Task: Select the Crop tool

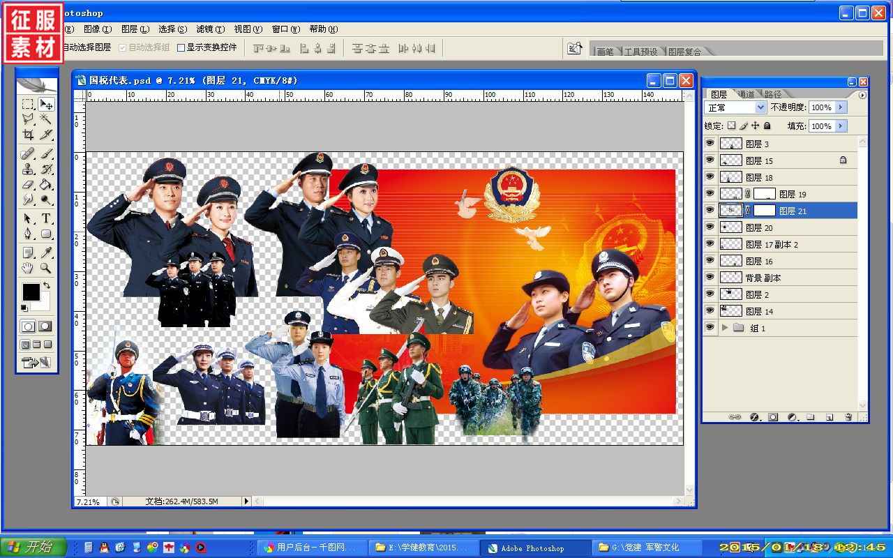Action: [28, 135]
